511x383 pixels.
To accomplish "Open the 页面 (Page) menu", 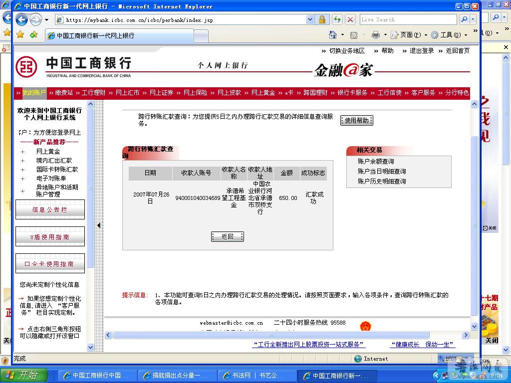I will [409, 35].
